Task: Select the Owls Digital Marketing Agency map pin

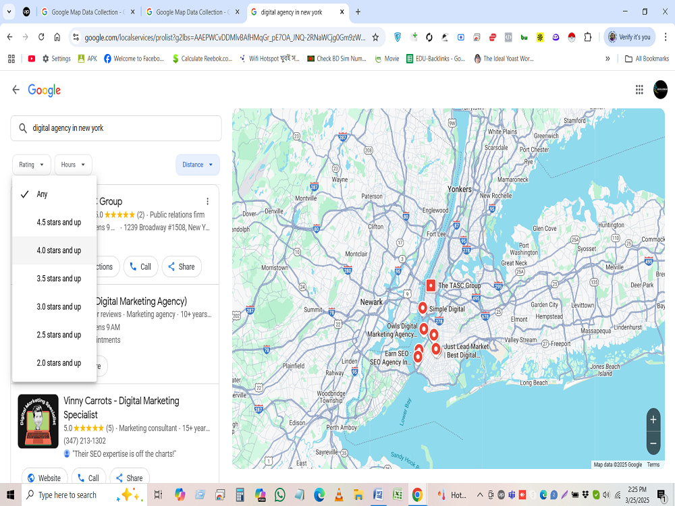Action: pyautogui.click(x=424, y=329)
